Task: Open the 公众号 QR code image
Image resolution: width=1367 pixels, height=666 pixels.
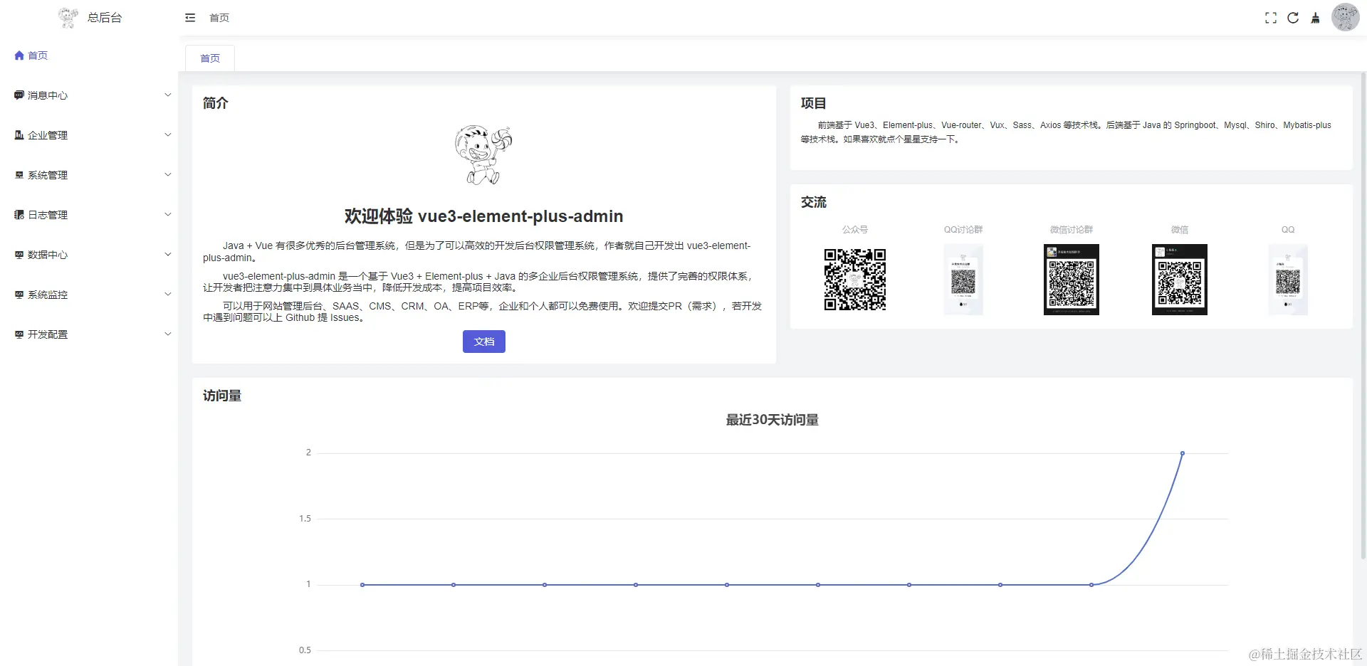Action: pos(855,280)
